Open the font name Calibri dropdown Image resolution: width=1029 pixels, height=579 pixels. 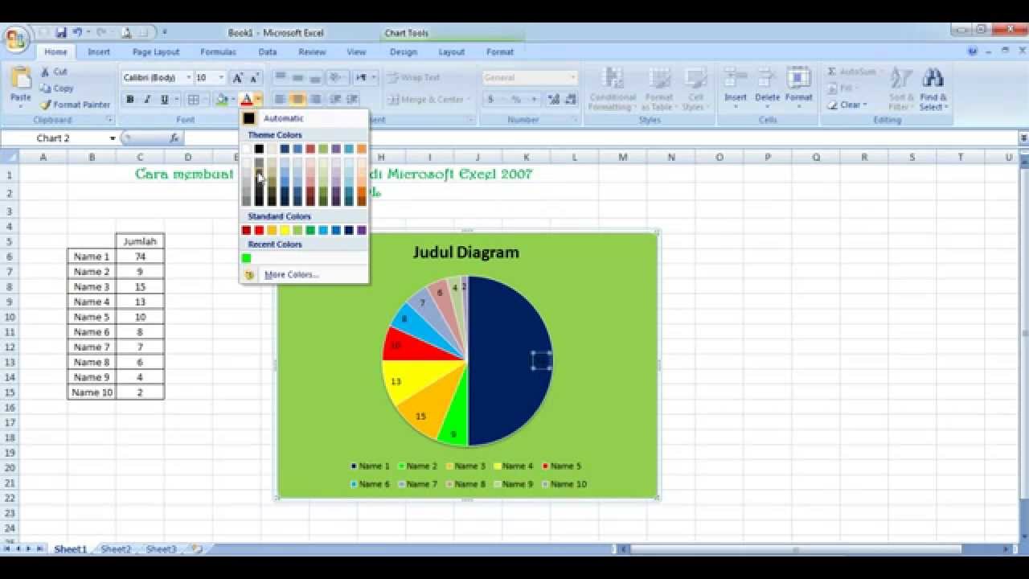click(x=189, y=78)
